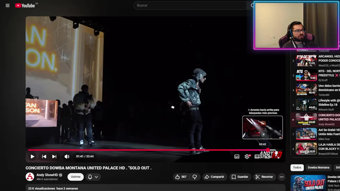
Task: Dislike the video with thumbs down
Action: pyautogui.click(x=195, y=177)
